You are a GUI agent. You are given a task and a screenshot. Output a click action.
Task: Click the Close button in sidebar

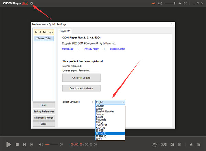pos(44,124)
